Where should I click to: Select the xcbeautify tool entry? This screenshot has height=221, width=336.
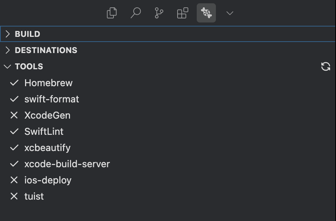47,148
